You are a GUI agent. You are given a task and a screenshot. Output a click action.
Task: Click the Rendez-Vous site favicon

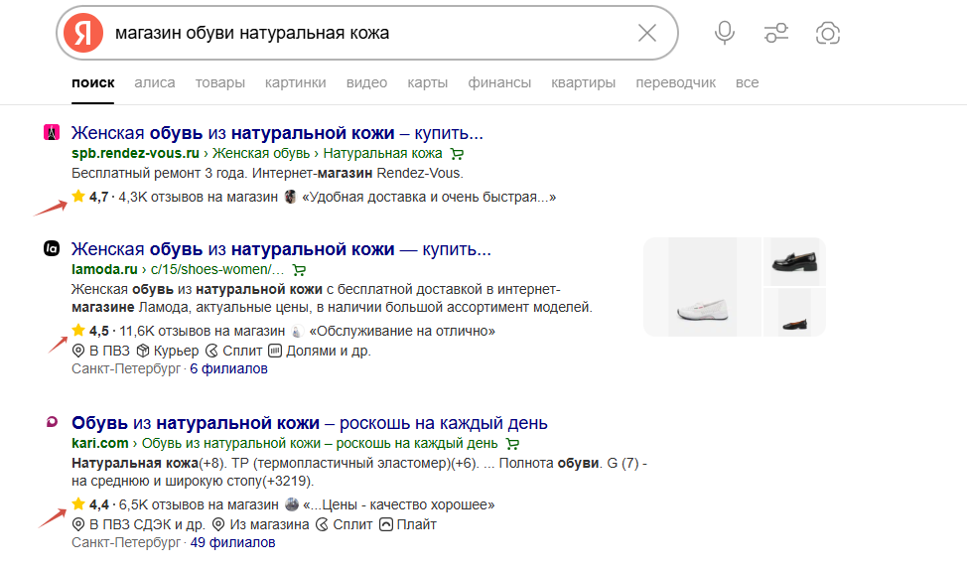52,132
